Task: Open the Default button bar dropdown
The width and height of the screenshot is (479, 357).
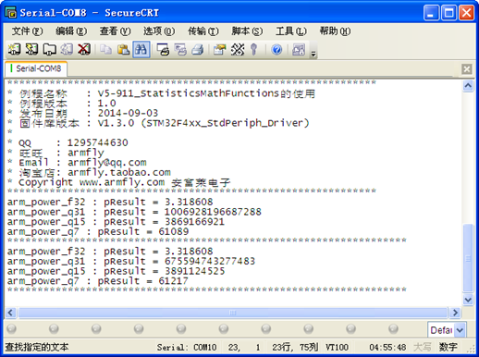Action: (x=460, y=330)
